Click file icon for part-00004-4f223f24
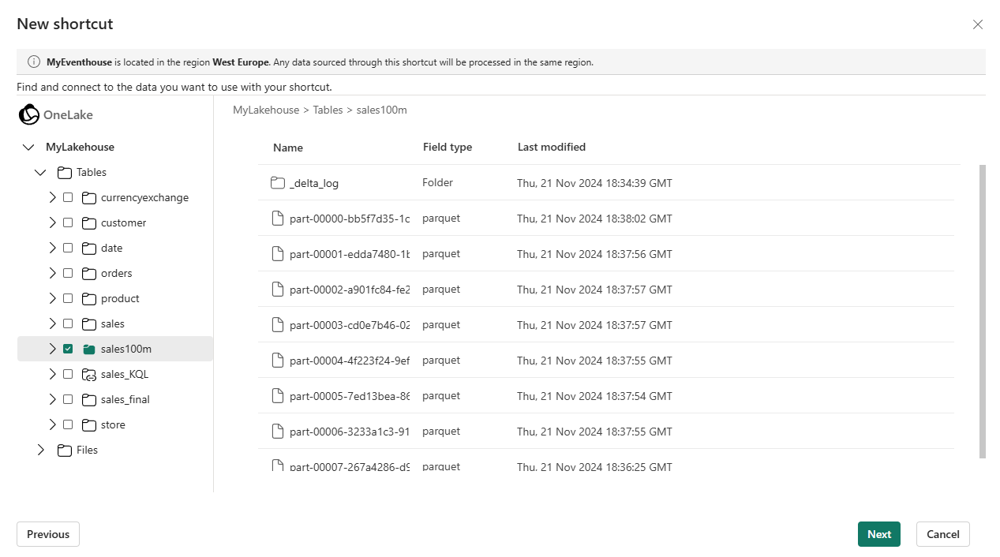Screen dimensions: 1000x557 pos(277,361)
